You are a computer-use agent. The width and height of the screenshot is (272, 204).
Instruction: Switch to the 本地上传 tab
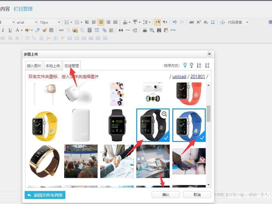point(53,66)
